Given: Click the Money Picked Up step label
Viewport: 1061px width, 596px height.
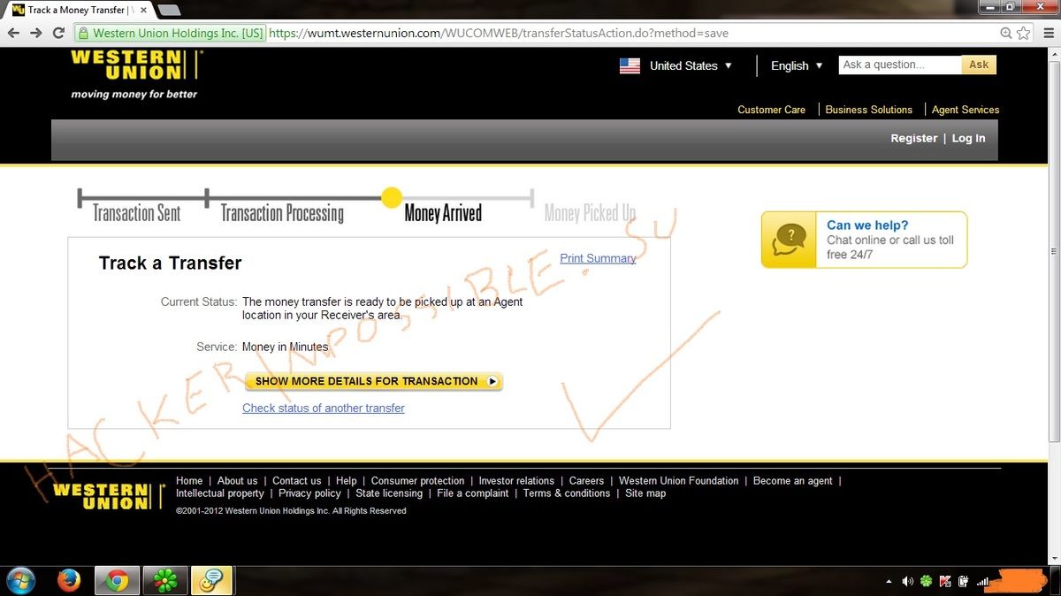Looking at the screenshot, I should pyautogui.click(x=590, y=213).
